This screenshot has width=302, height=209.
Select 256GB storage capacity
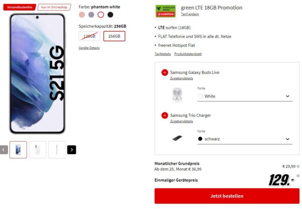(114, 36)
